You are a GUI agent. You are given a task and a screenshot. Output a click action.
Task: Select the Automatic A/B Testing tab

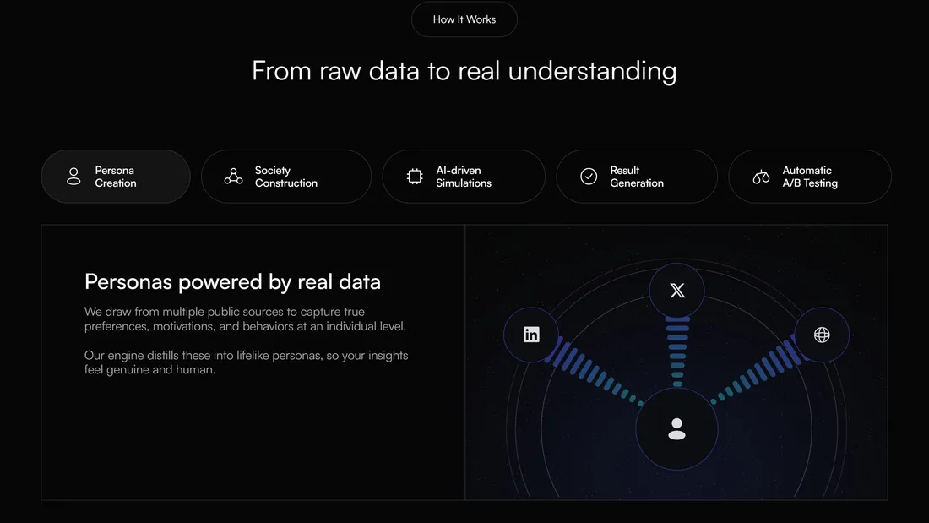pos(810,177)
